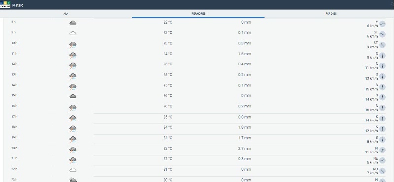The image size is (394, 182).
Task: Click the Mataró location title
Action: coord(18,5)
